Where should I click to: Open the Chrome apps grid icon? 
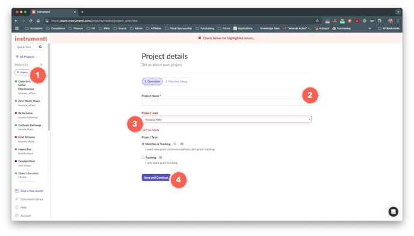(17, 28)
